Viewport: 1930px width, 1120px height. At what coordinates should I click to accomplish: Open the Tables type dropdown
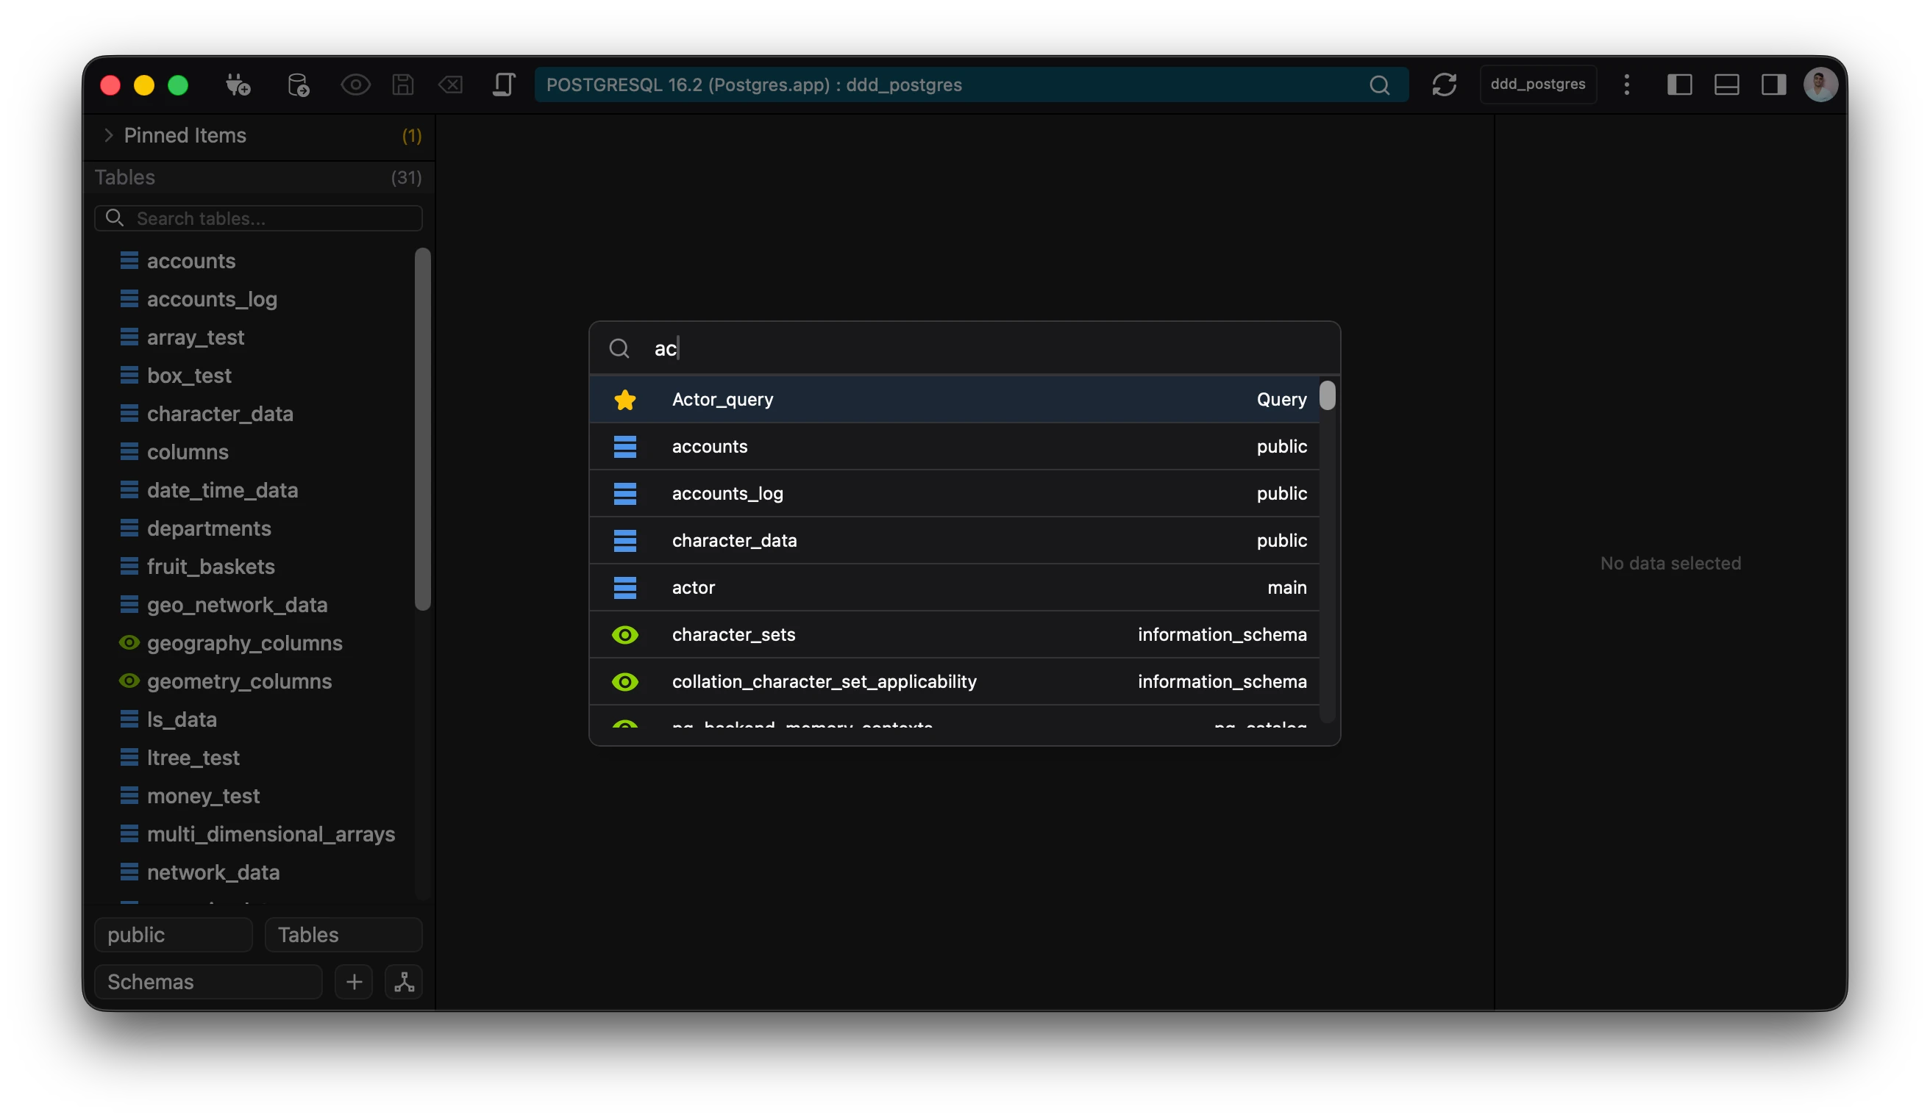coord(343,935)
